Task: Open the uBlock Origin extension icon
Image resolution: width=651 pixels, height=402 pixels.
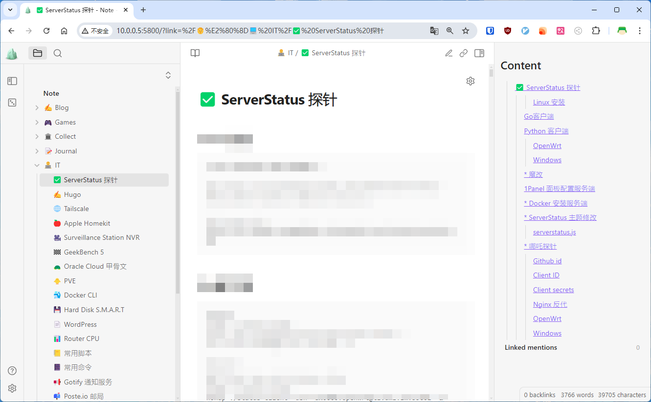Action: (x=508, y=31)
